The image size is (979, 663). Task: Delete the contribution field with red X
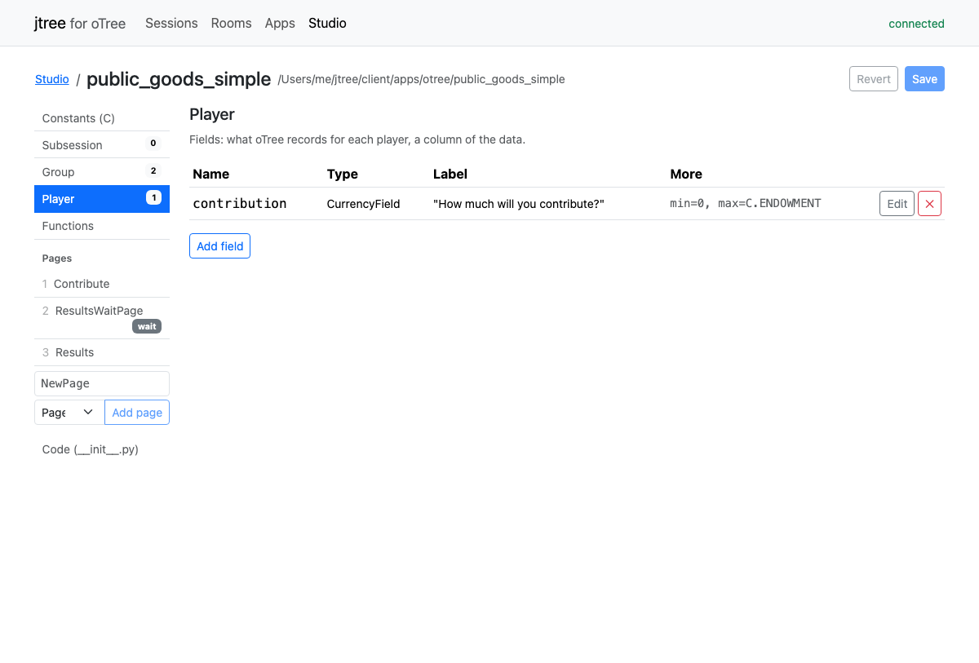point(929,204)
